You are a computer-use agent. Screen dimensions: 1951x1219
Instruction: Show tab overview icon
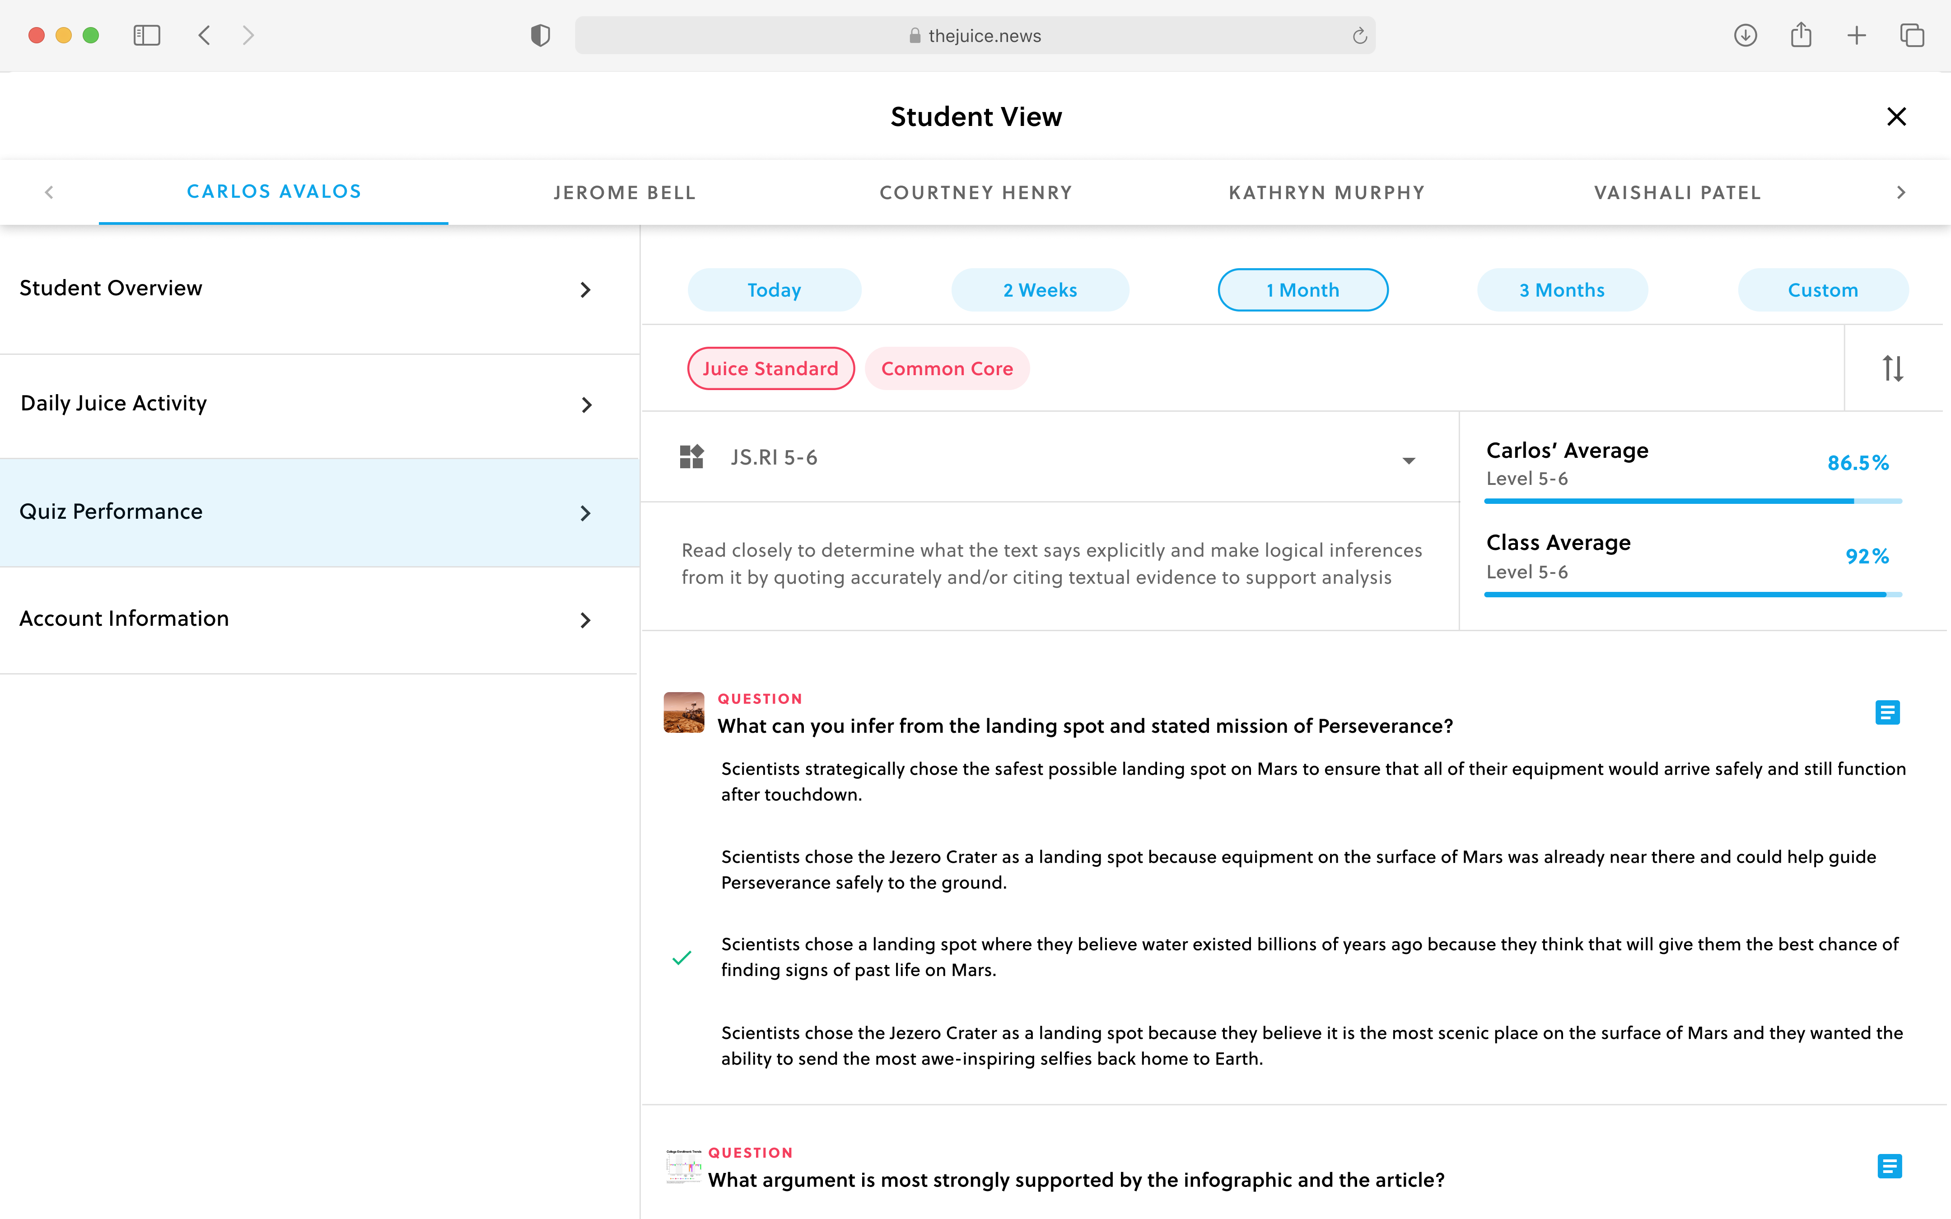point(1912,36)
